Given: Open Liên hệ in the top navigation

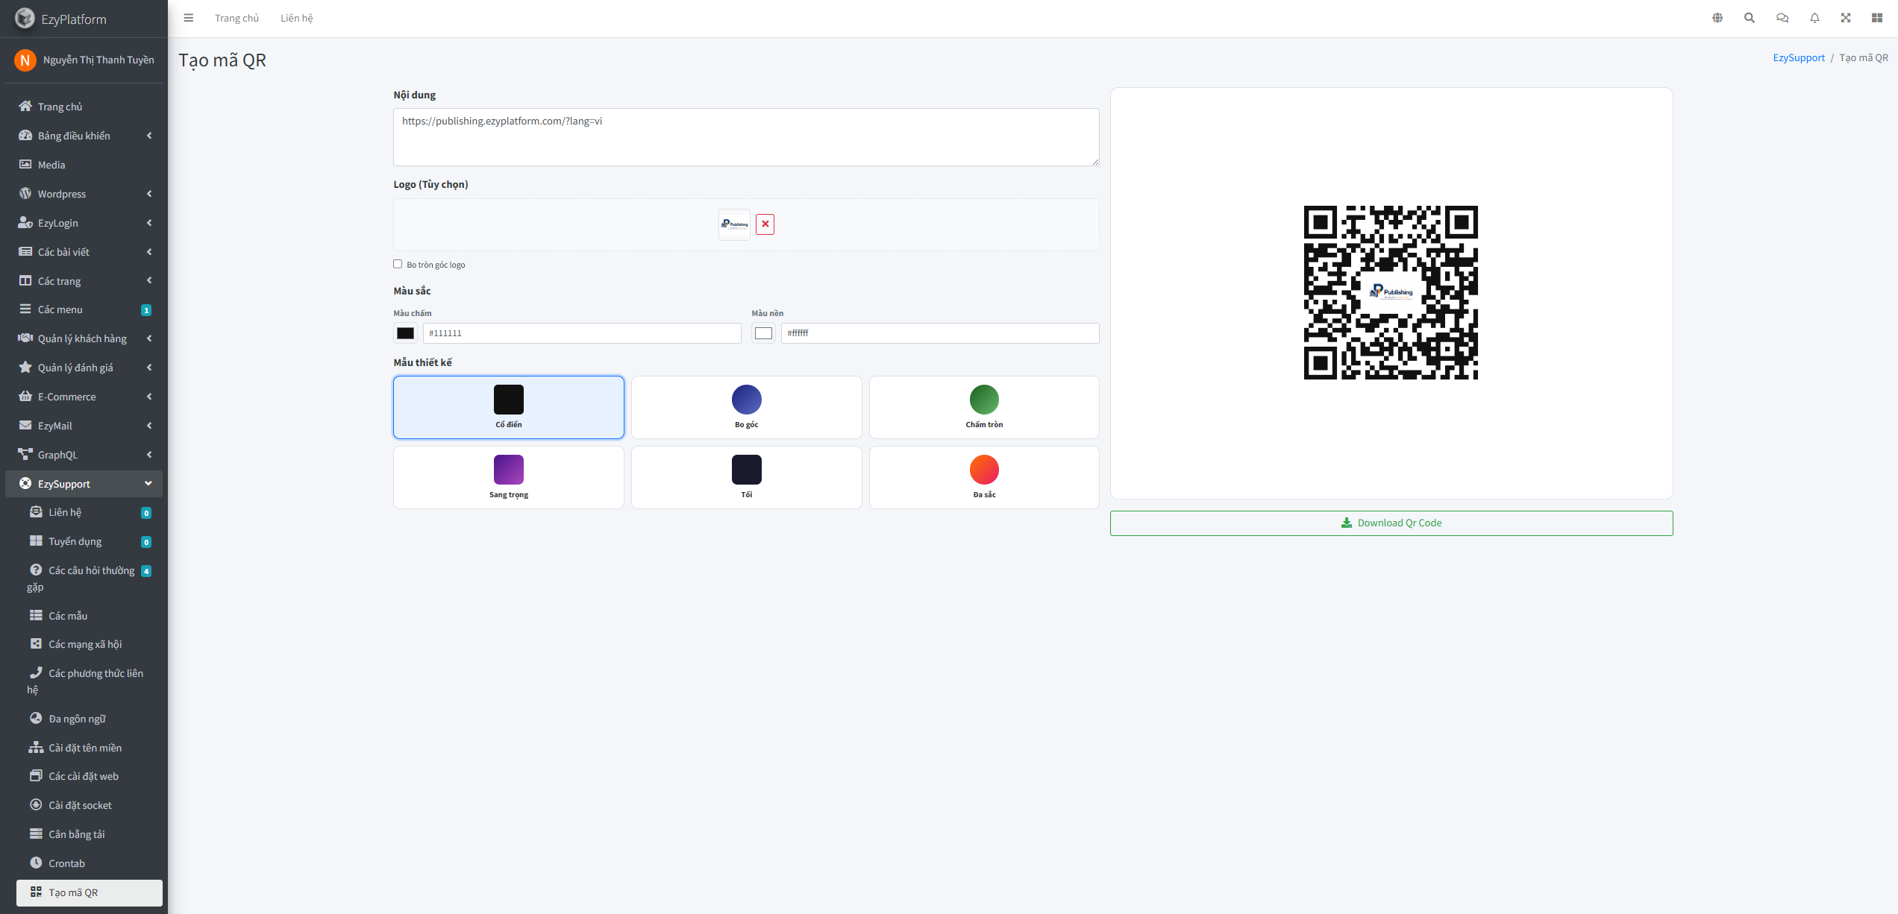Looking at the screenshot, I should click(297, 18).
